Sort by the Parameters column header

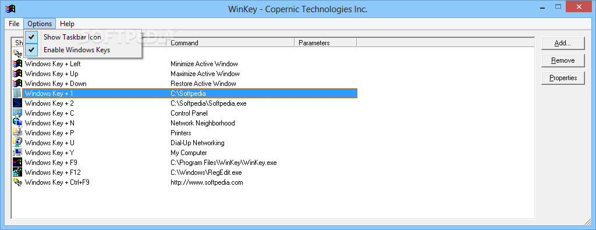click(x=326, y=43)
